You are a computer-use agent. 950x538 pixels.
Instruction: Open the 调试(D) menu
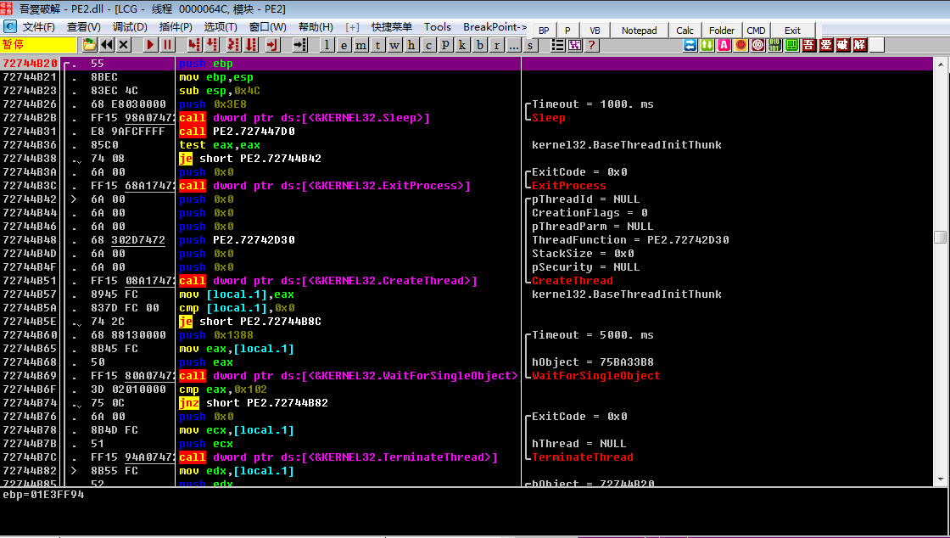pyautogui.click(x=130, y=27)
